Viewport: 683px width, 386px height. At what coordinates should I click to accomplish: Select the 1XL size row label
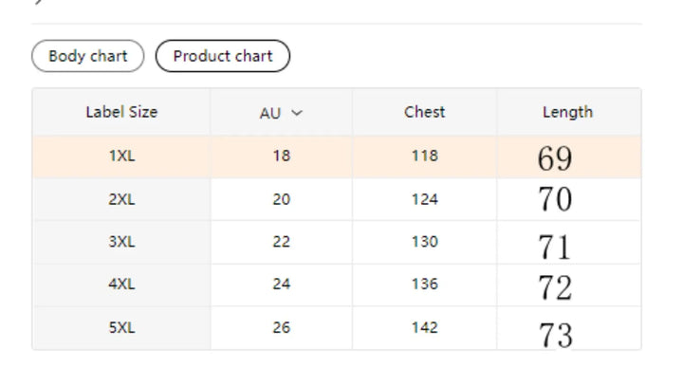(x=121, y=156)
